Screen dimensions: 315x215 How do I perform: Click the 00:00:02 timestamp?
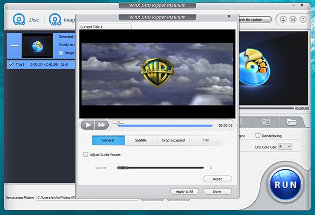(225, 126)
